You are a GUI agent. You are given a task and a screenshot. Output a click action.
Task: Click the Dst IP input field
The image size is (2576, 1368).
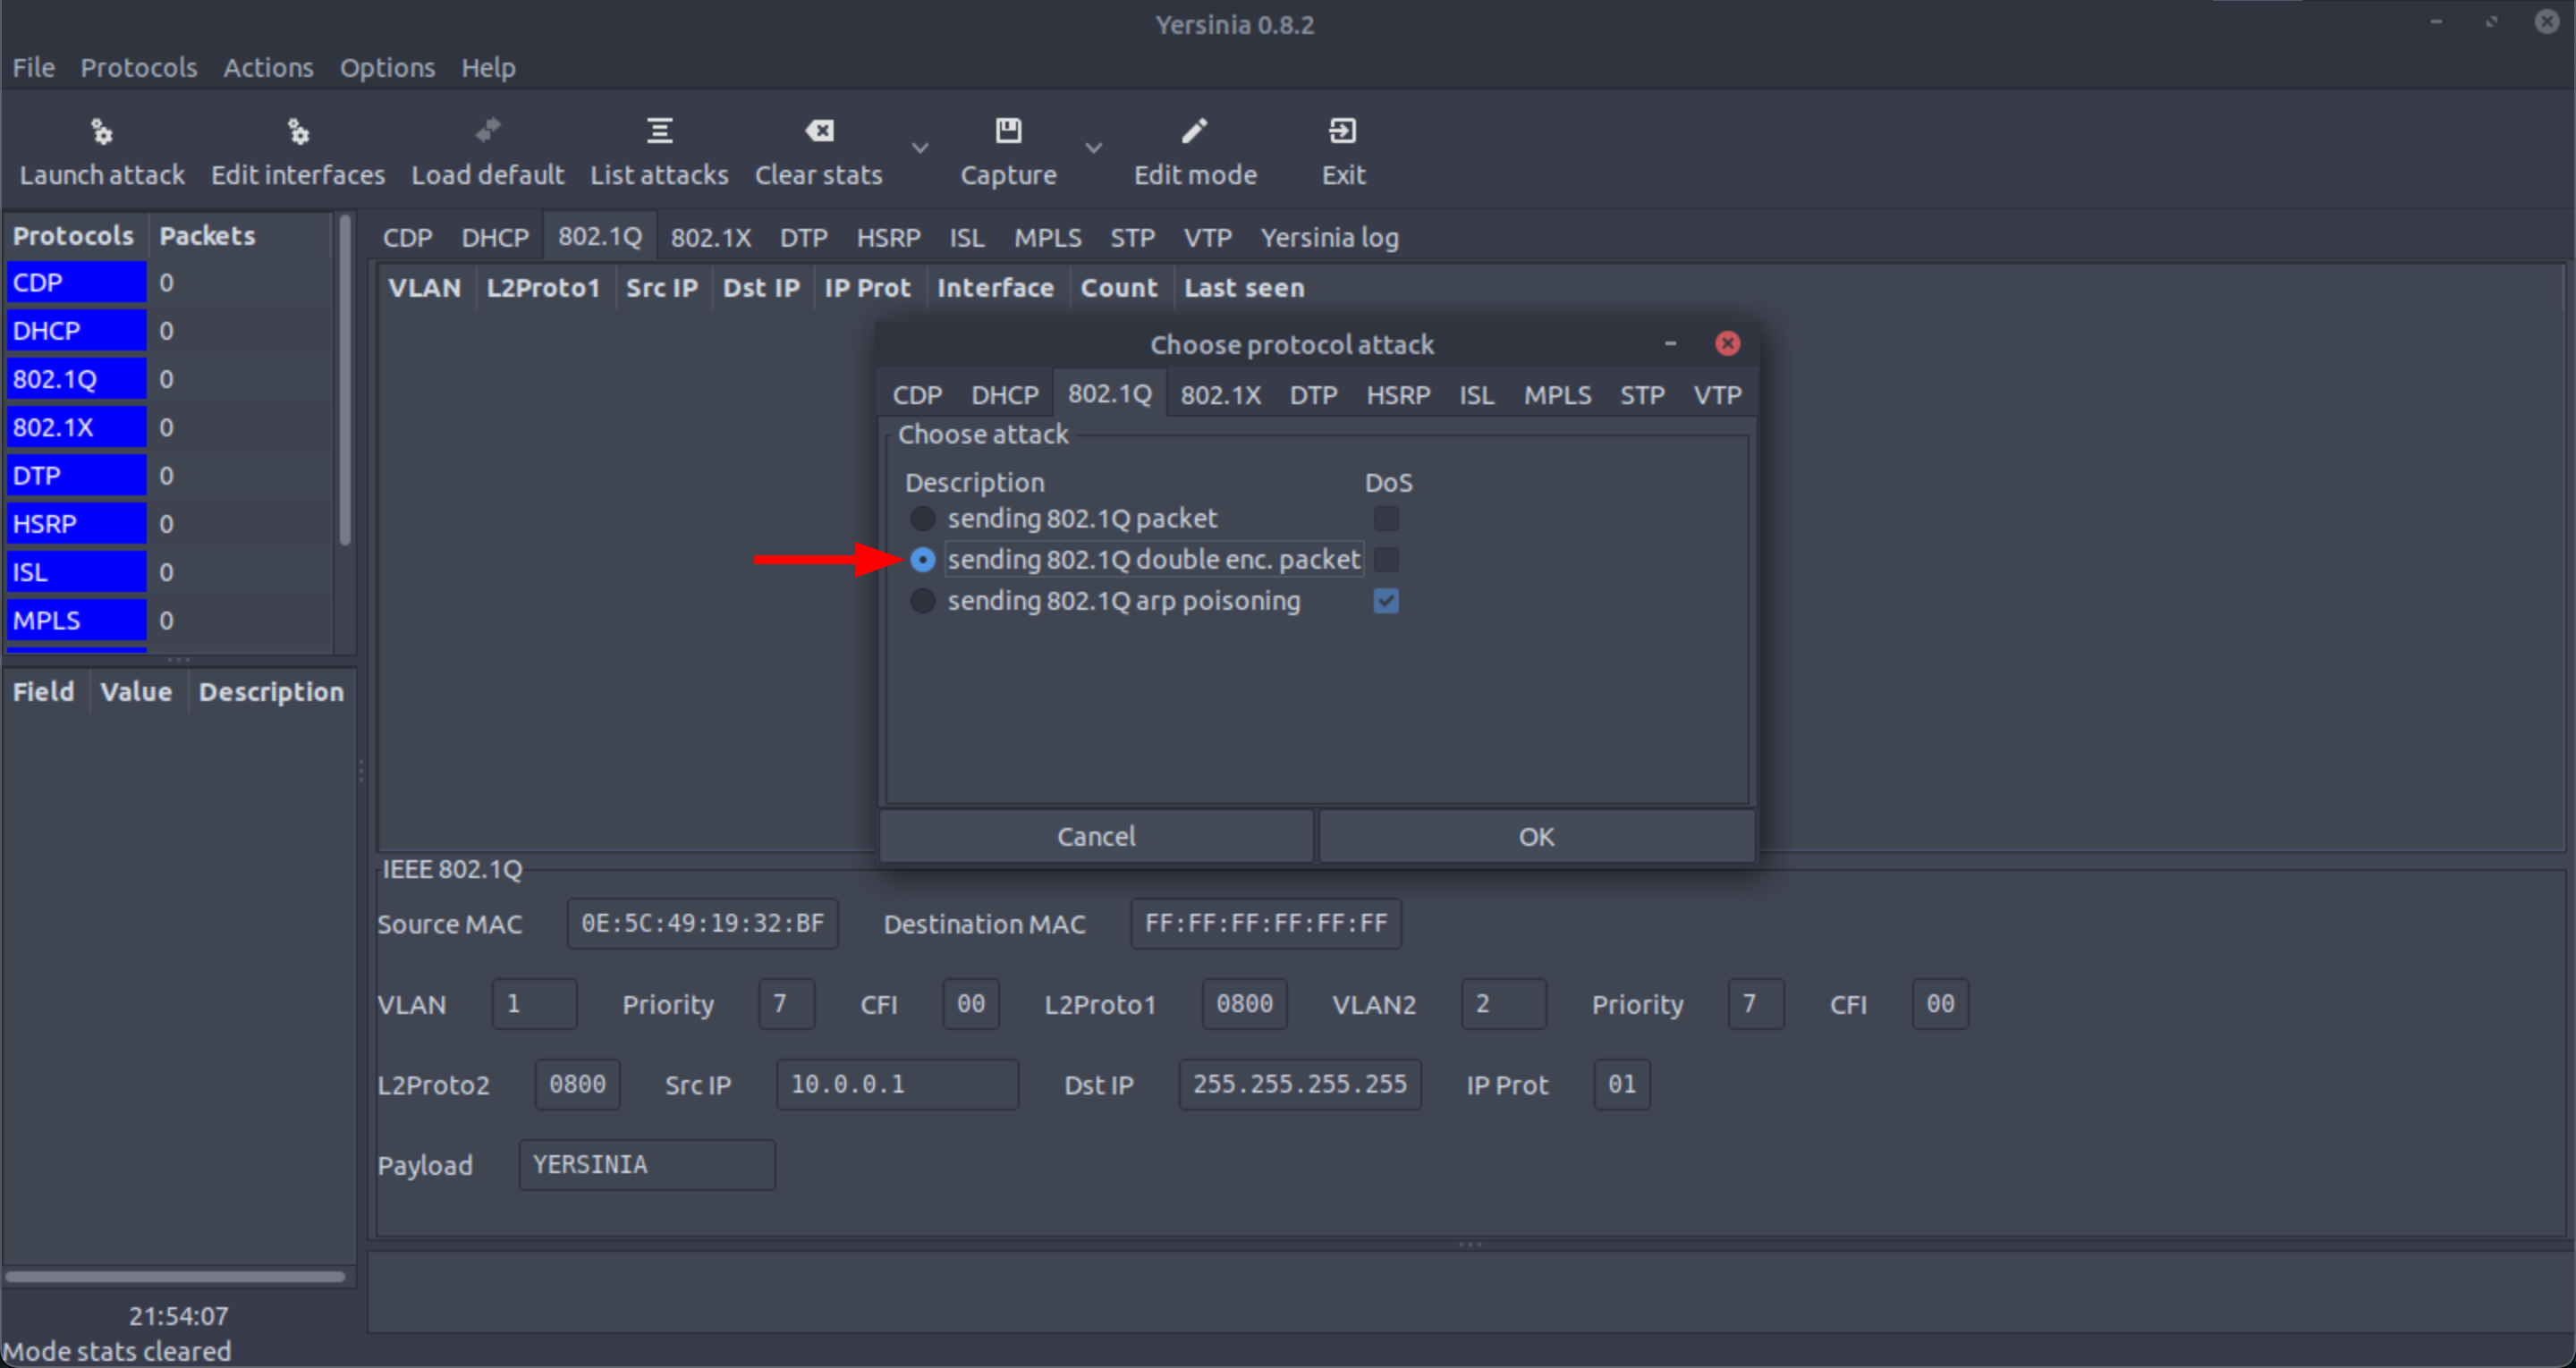pos(1299,1085)
